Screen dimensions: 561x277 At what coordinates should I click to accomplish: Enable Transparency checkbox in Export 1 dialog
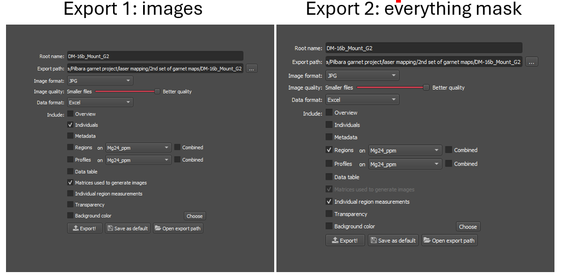[70, 205]
